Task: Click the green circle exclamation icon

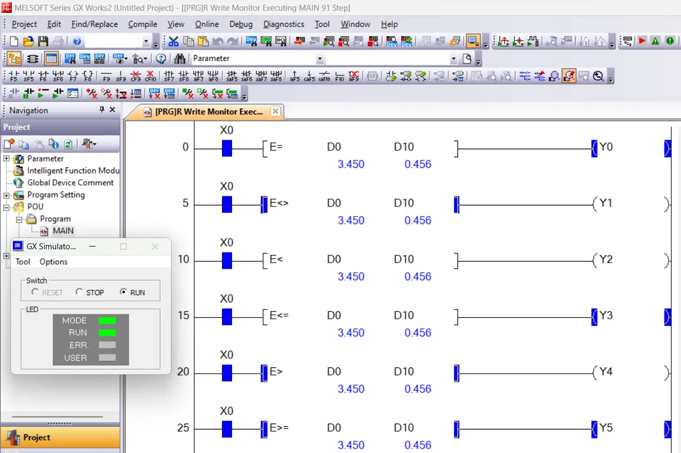Action: (670, 41)
